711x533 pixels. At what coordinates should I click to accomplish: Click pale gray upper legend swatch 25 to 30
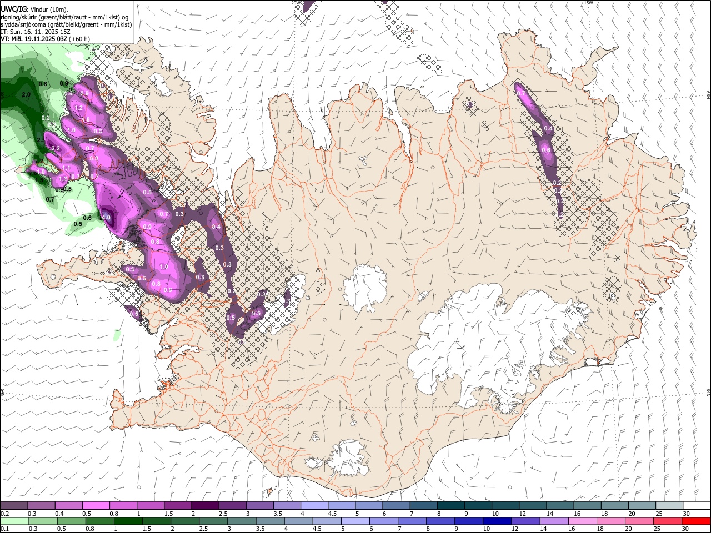coord(669,506)
